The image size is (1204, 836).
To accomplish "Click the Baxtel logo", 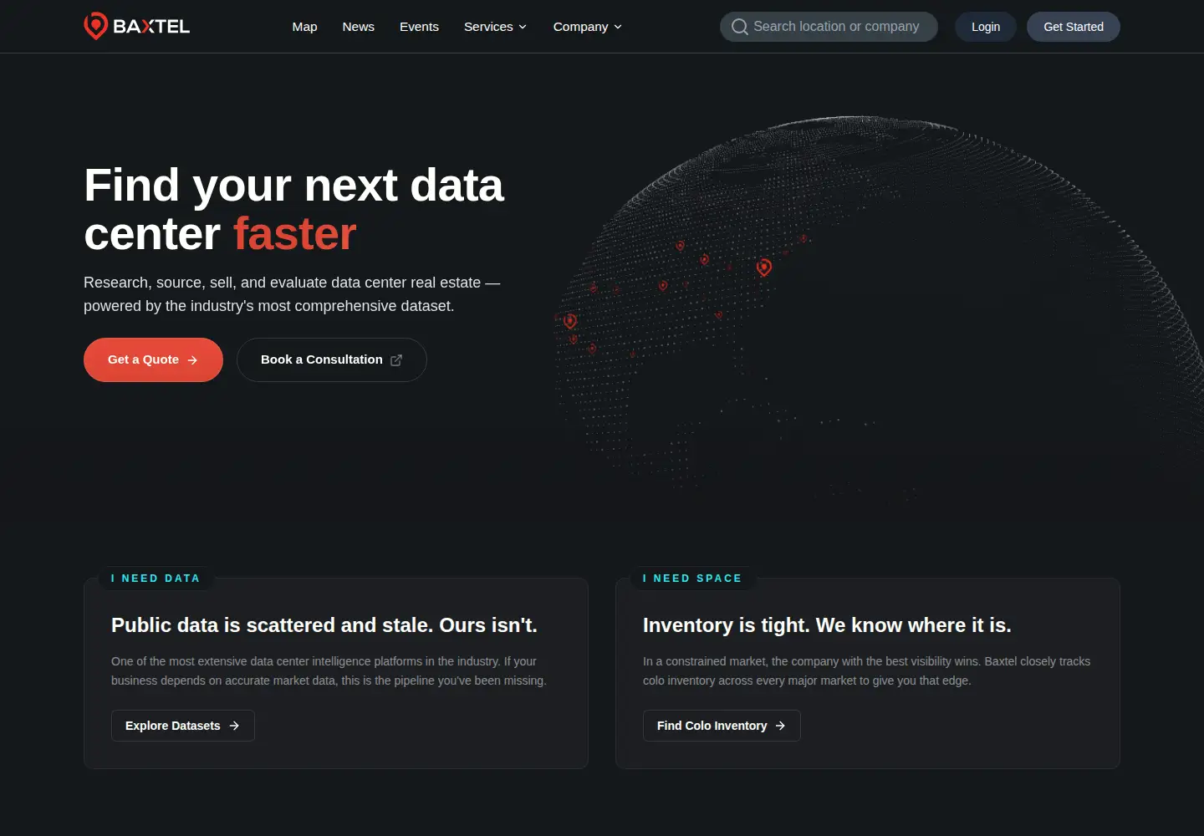I will pos(137,26).
